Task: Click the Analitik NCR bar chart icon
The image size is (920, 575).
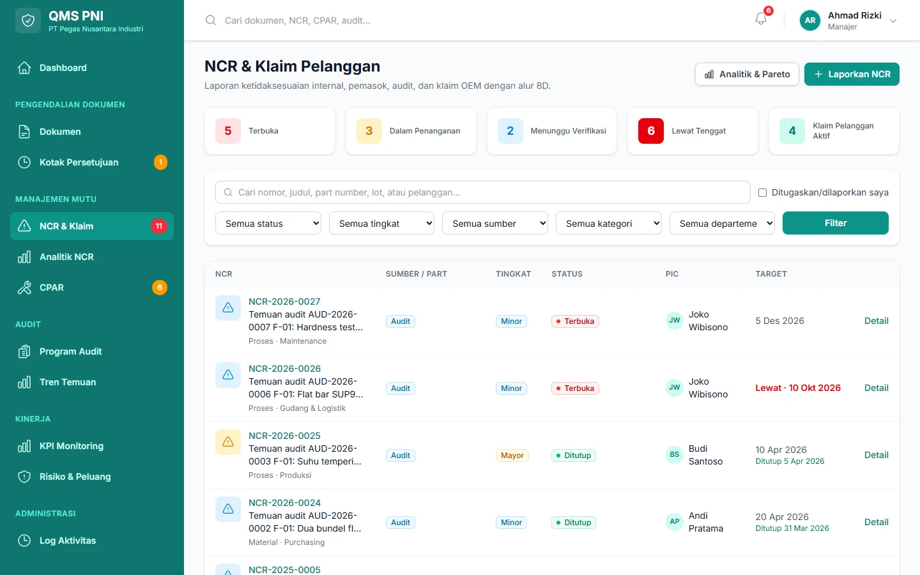Action: pos(24,257)
